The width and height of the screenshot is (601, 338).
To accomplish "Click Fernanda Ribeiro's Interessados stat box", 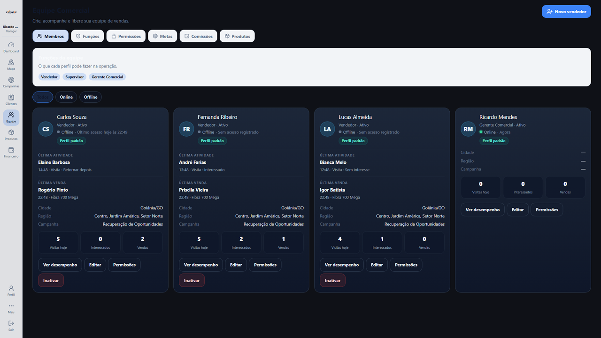I will click(241, 243).
